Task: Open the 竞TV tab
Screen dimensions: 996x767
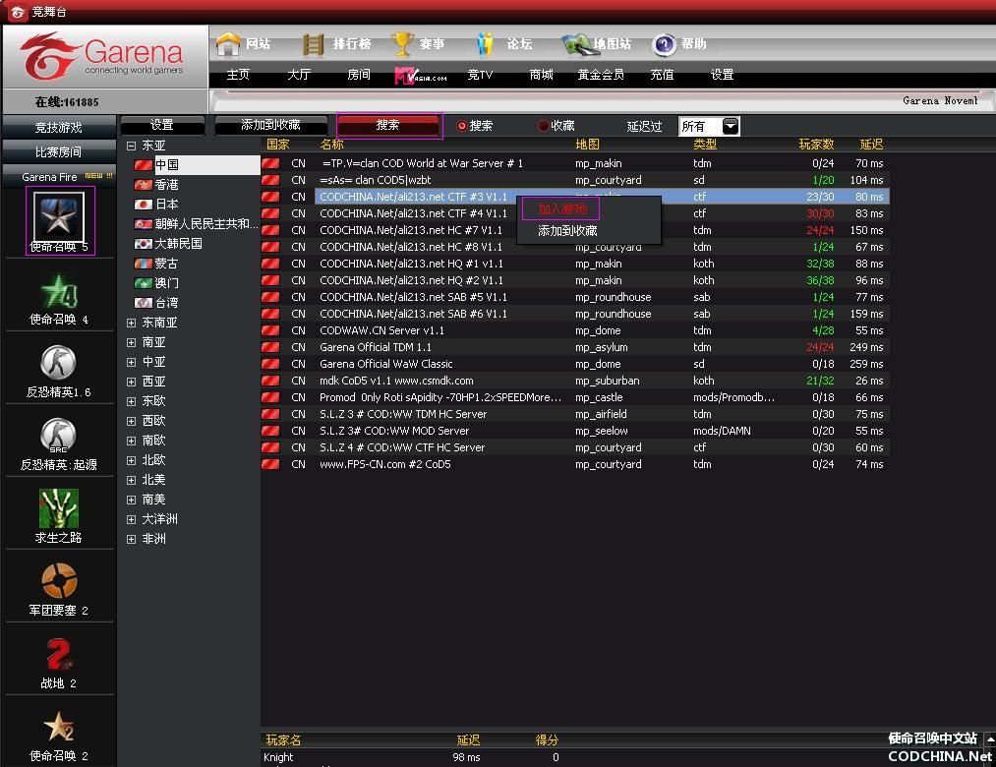Action: tap(480, 75)
